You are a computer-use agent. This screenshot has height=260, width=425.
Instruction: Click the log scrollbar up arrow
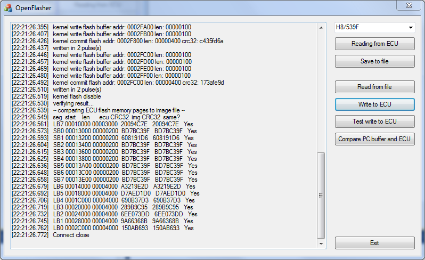[321, 27]
